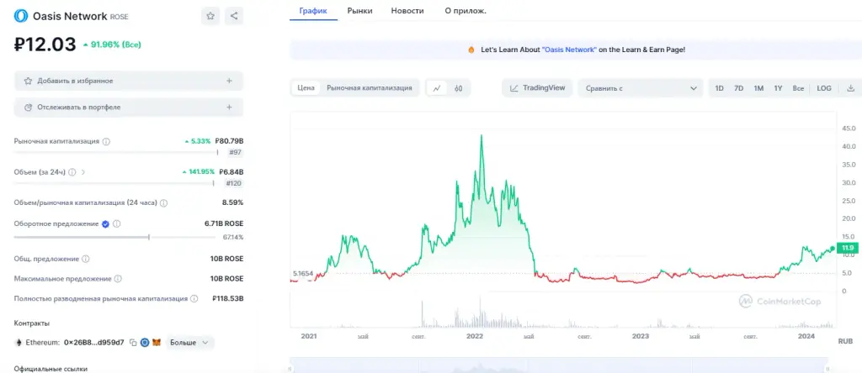Screen dimensions: 862x373
Task: Open the Сравнить с dropdown
Action: [641, 87]
